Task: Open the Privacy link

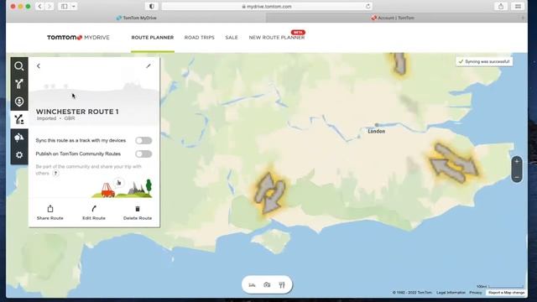Action: tap(476, 293)
